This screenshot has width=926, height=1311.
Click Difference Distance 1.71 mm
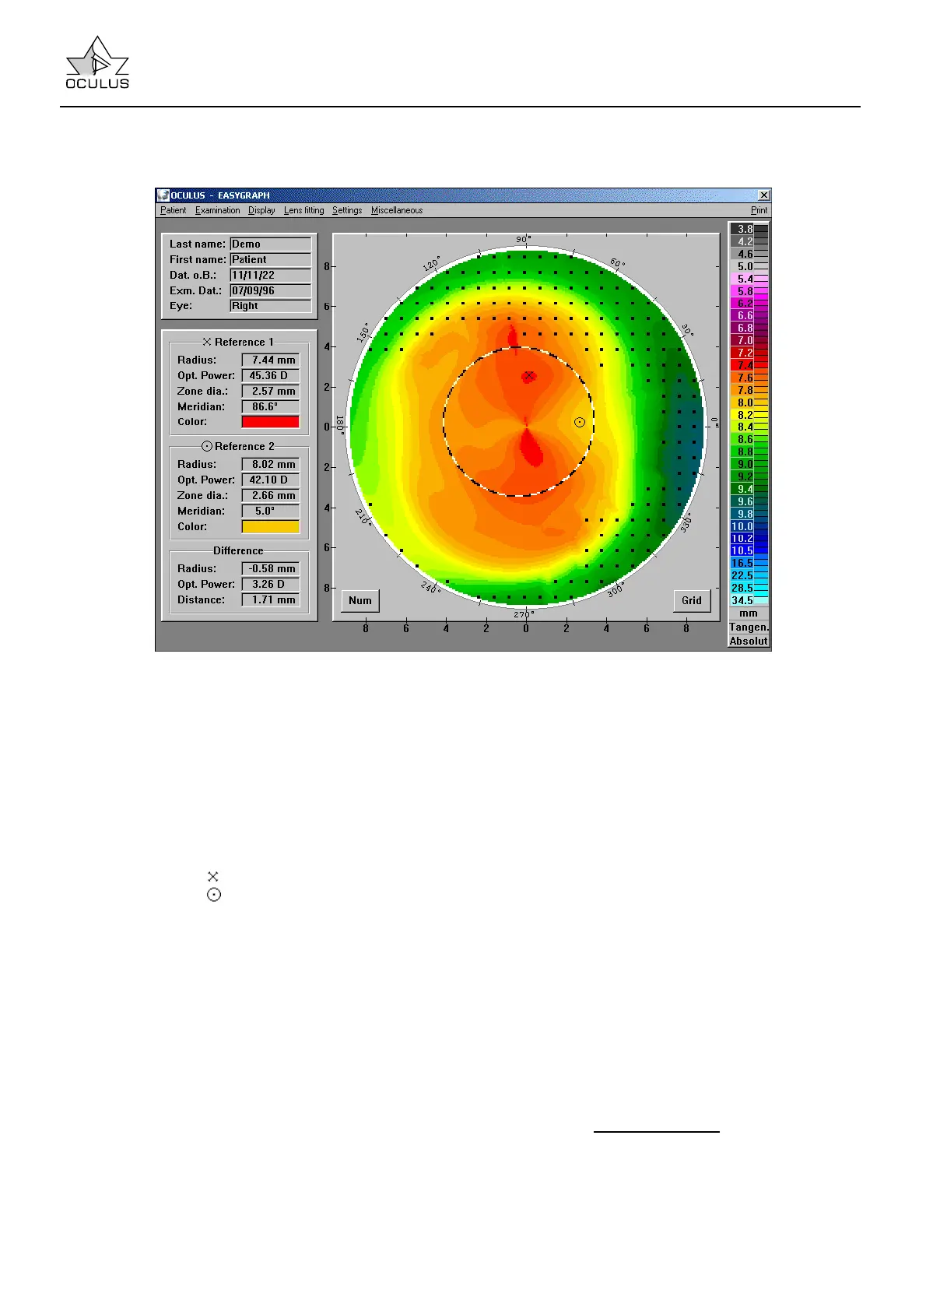click(270, 599)
